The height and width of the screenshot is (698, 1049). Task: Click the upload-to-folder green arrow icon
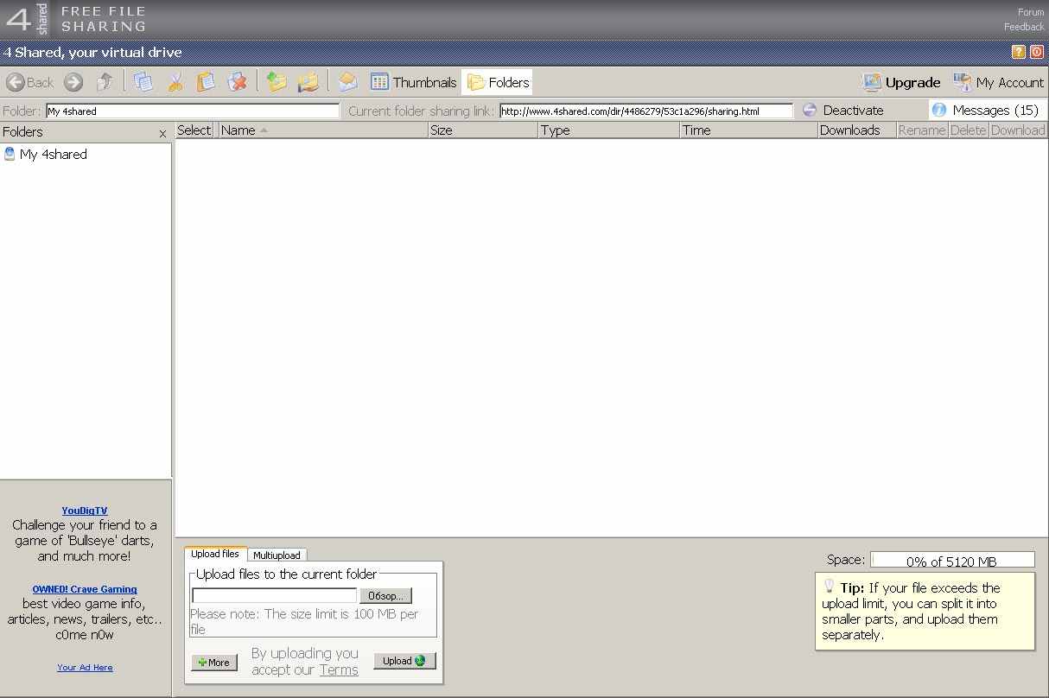pos(277,82)
